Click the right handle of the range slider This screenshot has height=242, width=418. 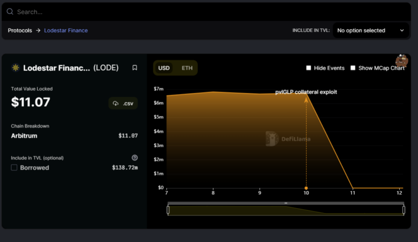(x=404, y=210)
